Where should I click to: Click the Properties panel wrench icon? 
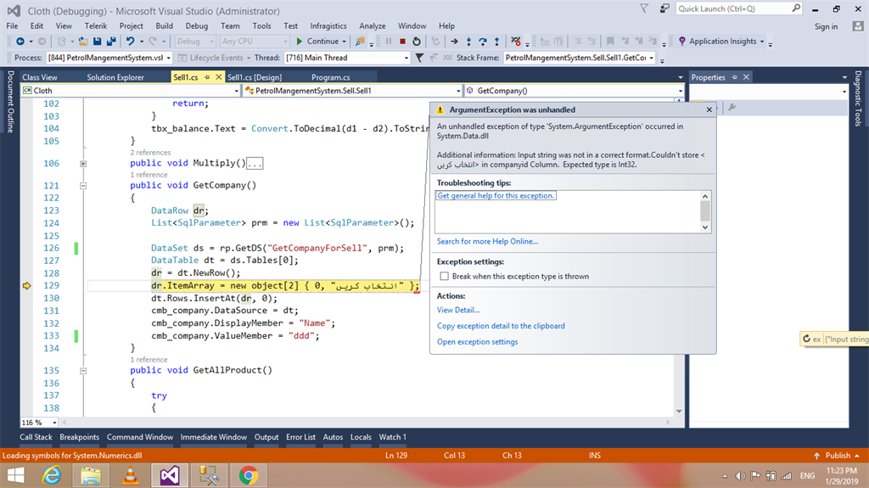732,107
